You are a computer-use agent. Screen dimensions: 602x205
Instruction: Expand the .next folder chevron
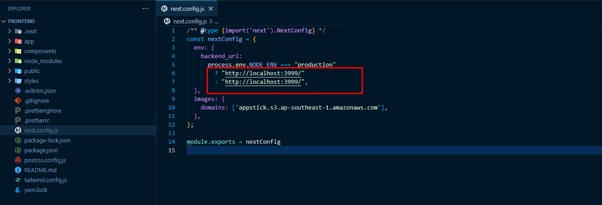[10, 31]
